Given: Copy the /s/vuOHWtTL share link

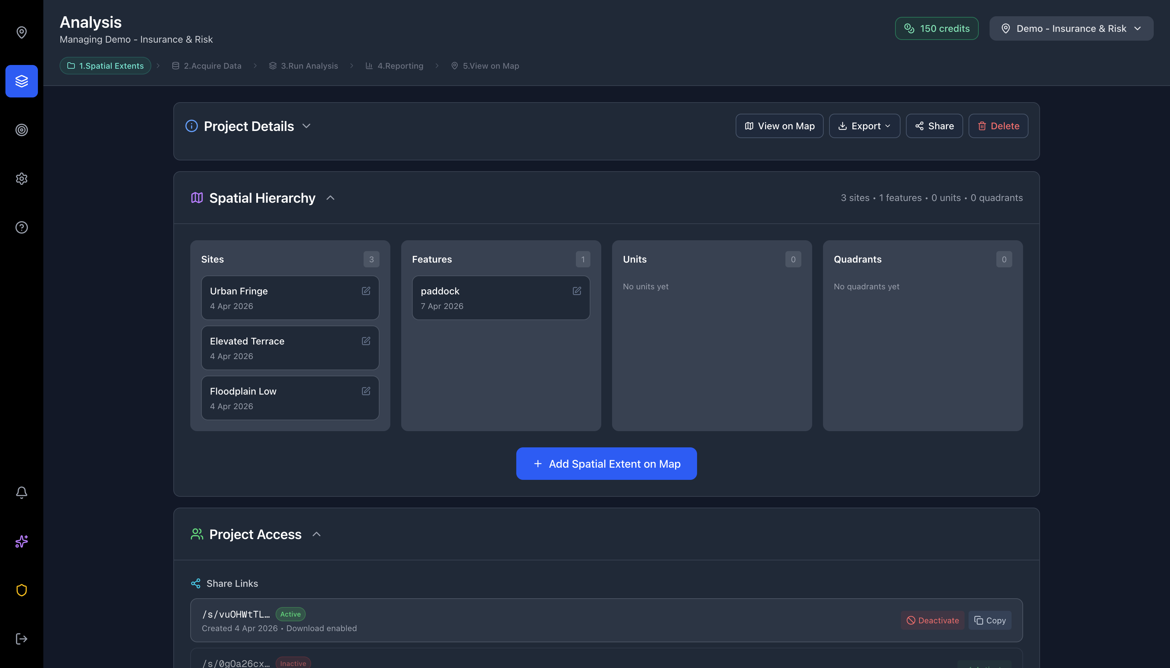Looking at the screenshot, I should pyautogui.click(x=990, y=620).
